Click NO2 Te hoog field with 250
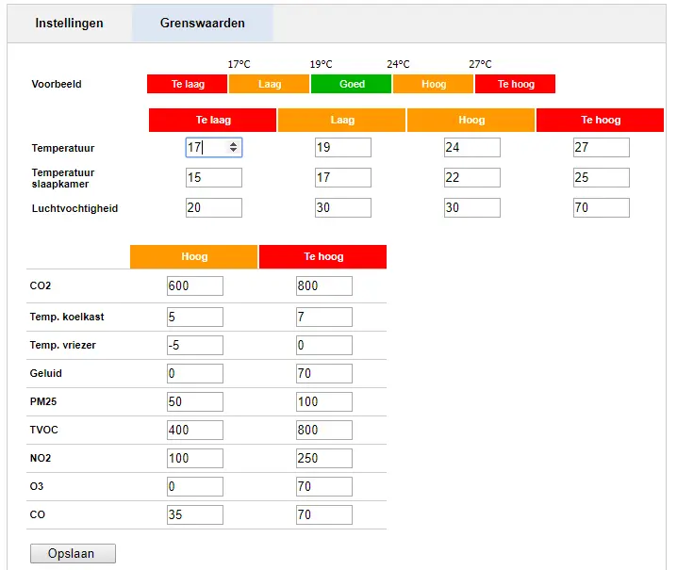 [x=323, y=459]
